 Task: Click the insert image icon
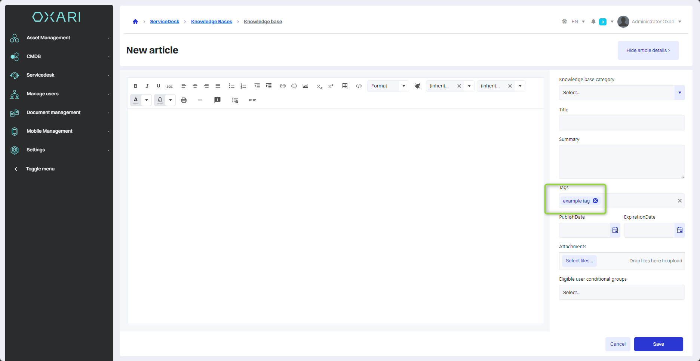click(306, 86)
